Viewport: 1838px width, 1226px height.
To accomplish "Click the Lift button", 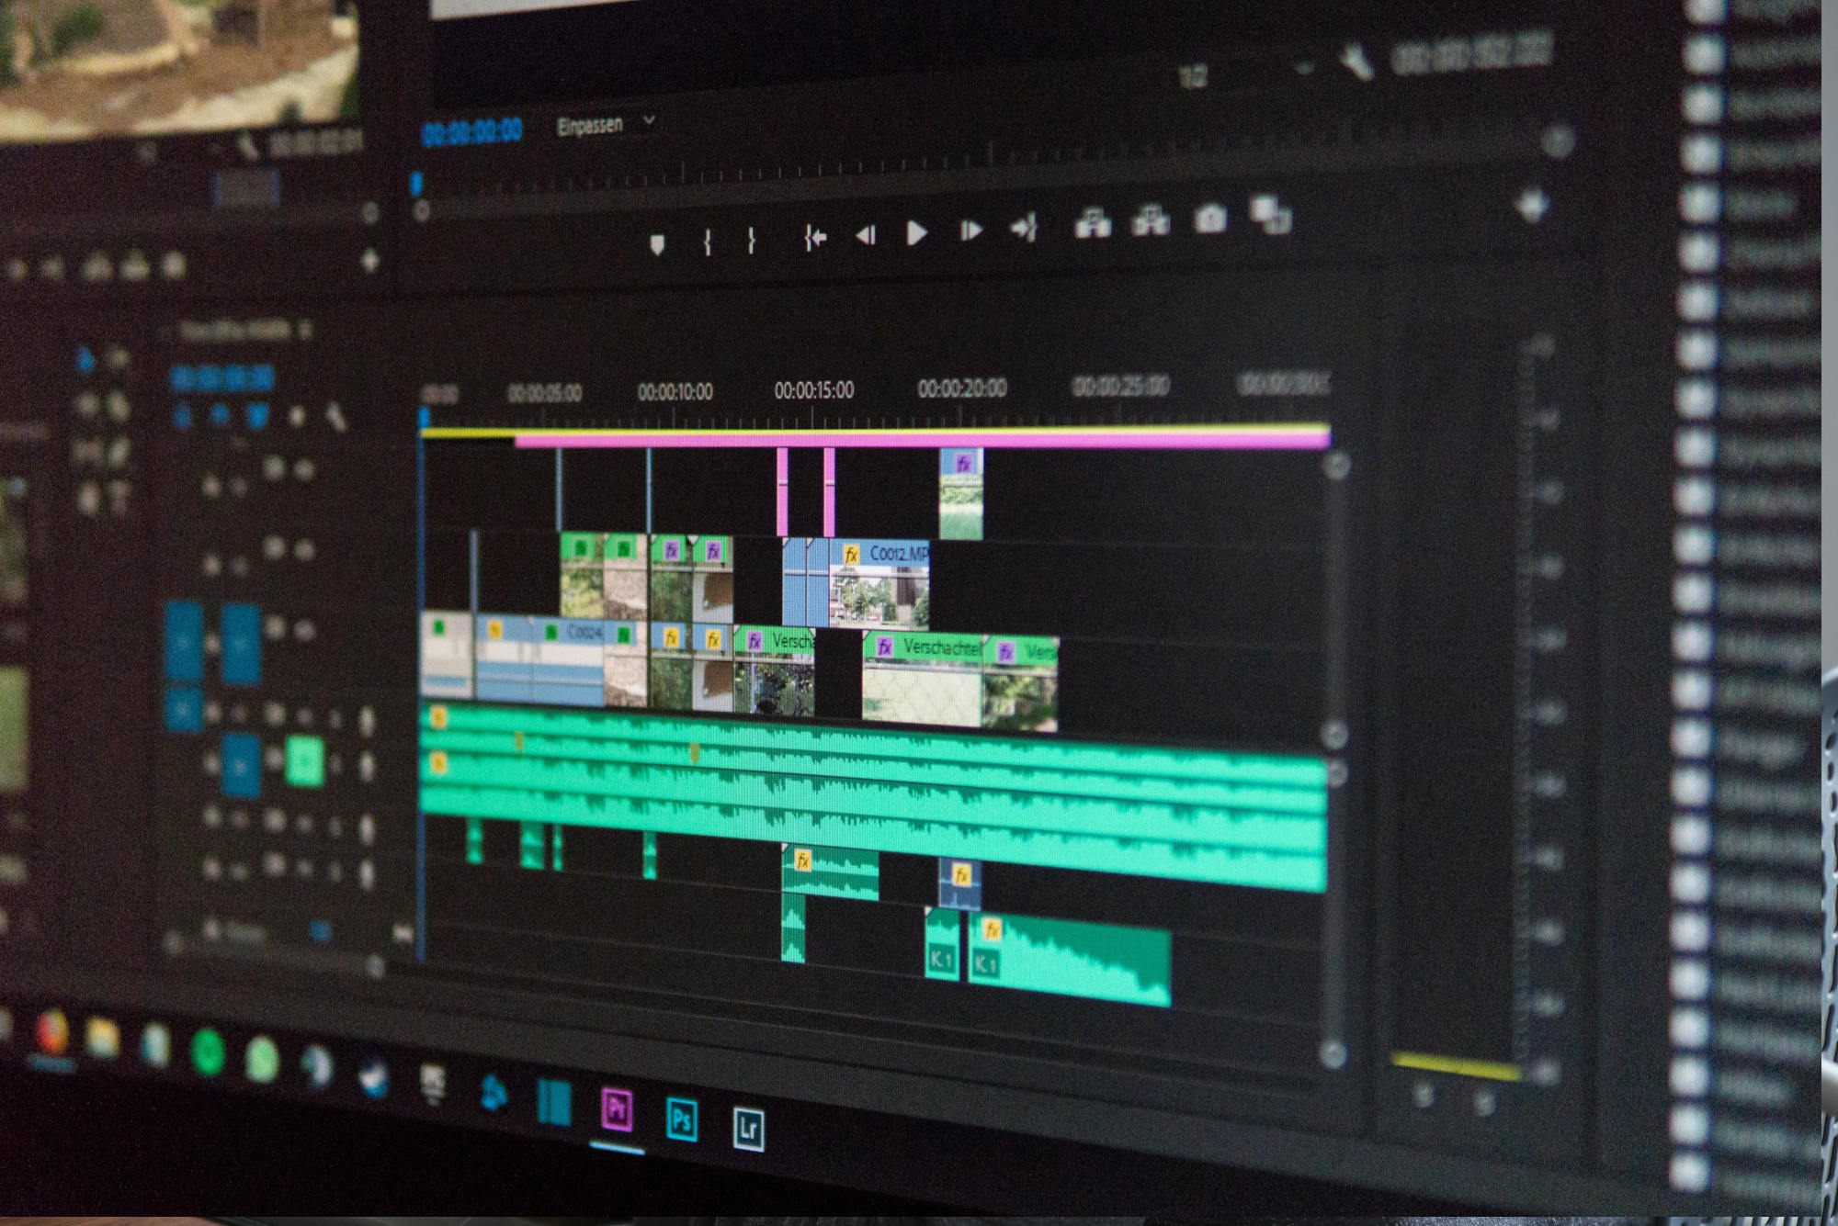I will tap(1093, 223).
